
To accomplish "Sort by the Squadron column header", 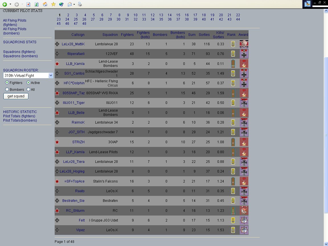I will pyautogui.click(x=110, y=35).
